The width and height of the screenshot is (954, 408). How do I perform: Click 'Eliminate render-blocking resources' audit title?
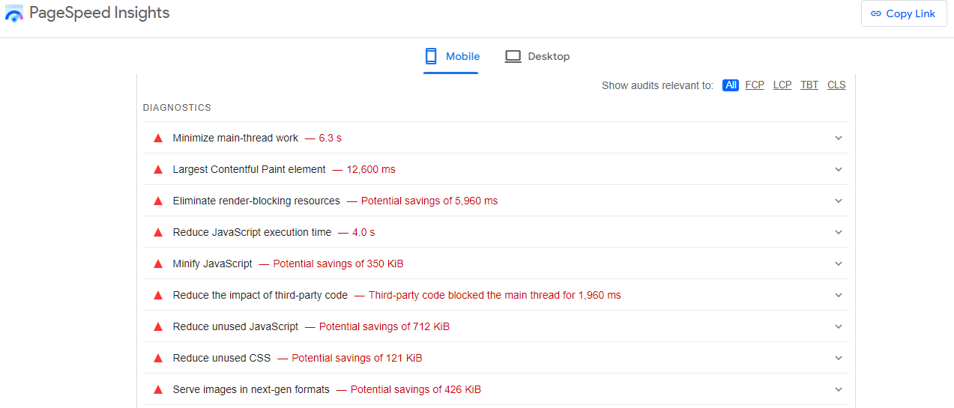pyautogui.click(x=256, y=201)
